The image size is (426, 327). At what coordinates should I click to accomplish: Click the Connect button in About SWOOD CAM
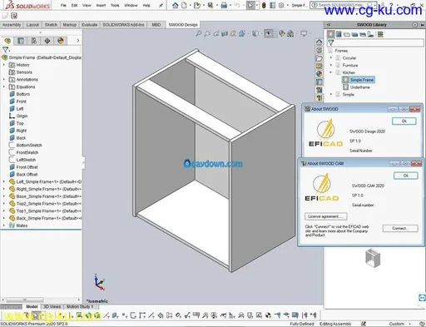click(400, 228)
